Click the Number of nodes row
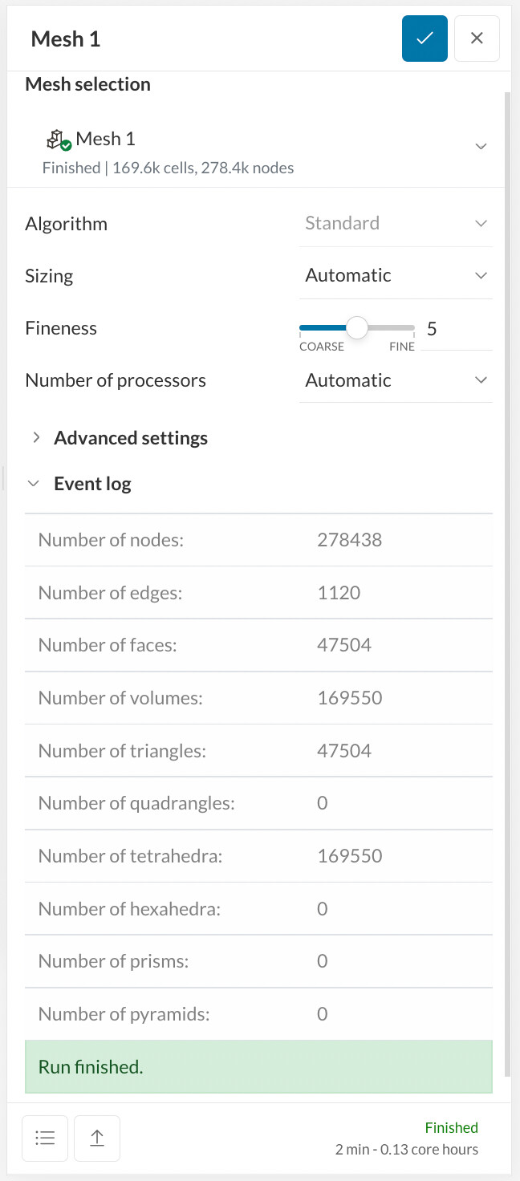This screenshot has width=520, height=1181. coord(258,540)
